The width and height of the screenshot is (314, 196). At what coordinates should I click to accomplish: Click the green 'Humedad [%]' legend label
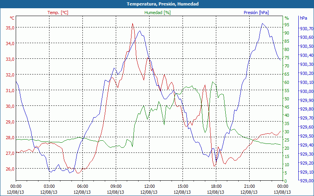(x=158, y=13)
